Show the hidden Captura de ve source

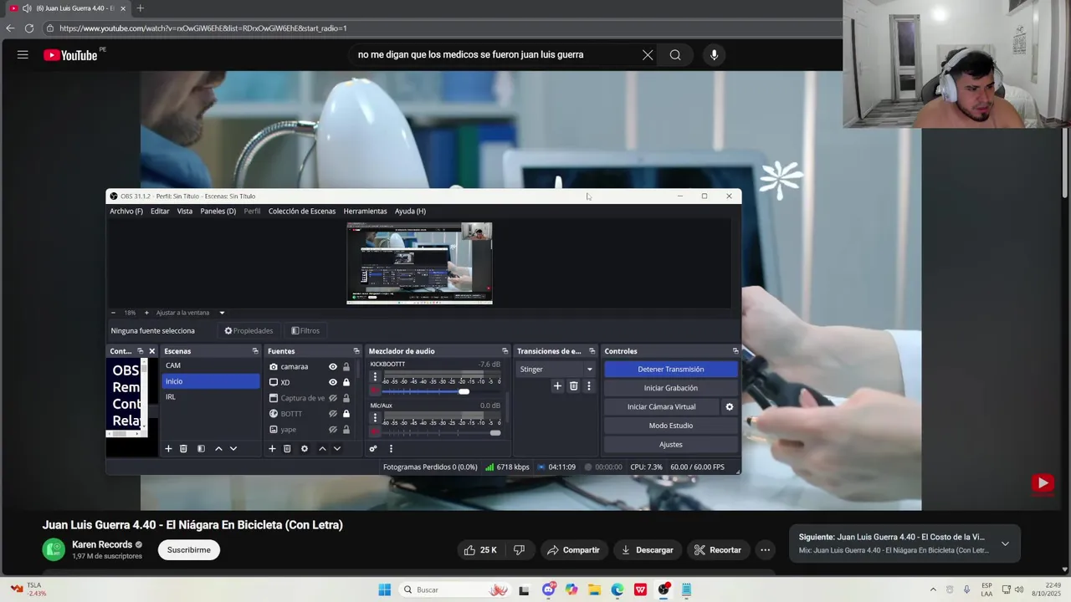pos(333,398)
